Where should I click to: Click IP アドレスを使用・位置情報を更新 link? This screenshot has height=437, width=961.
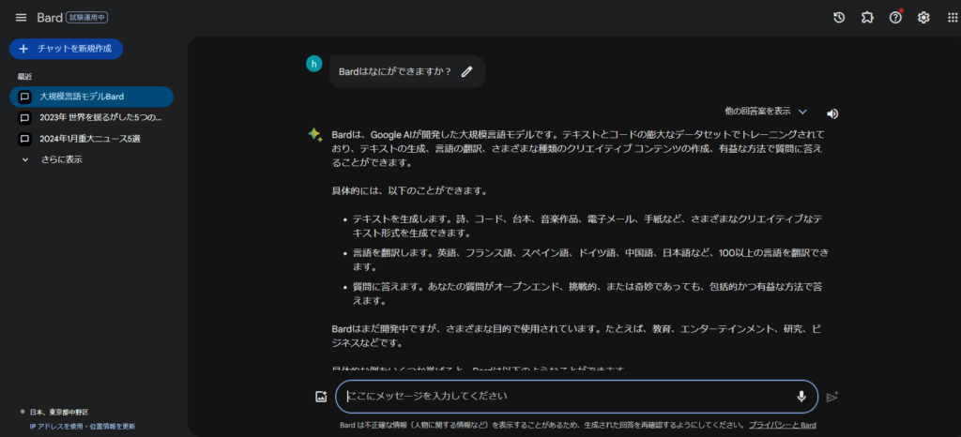tap(83, 426)
